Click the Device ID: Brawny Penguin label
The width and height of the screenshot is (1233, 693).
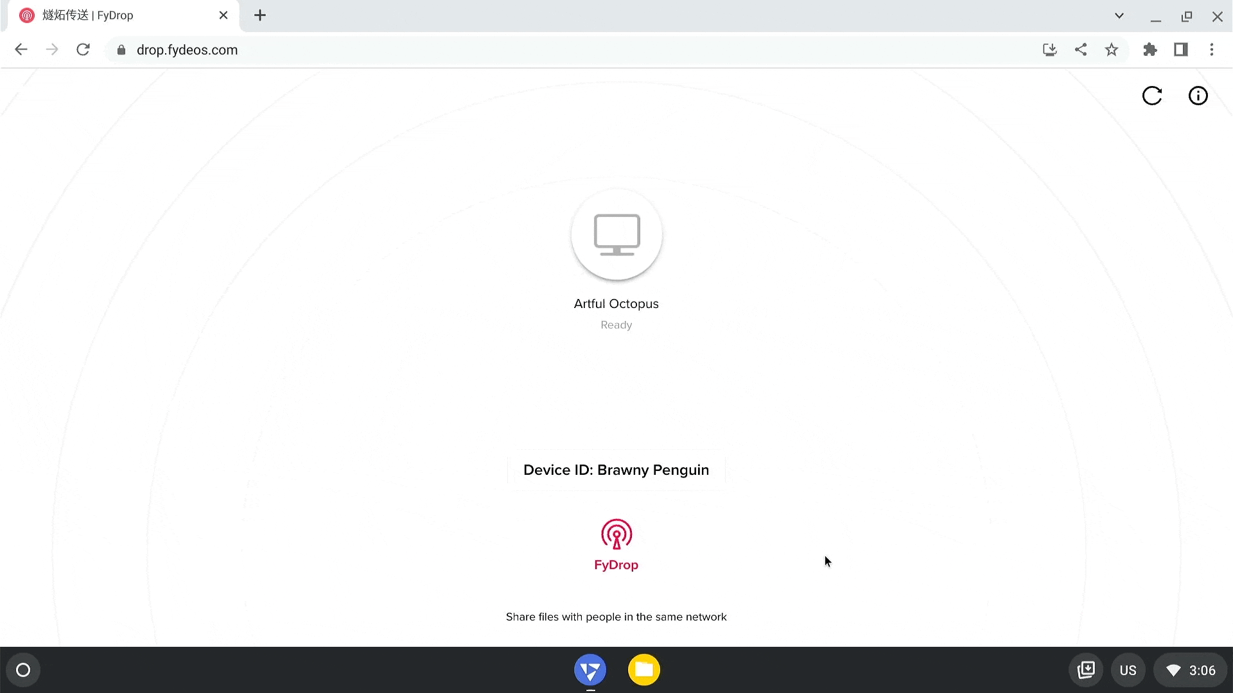coord(616,470)
